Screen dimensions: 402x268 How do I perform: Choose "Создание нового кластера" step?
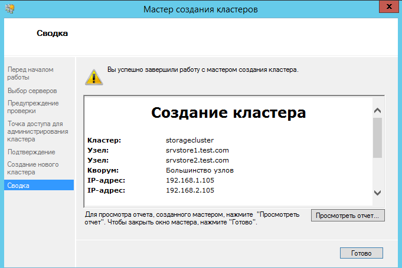[x=33, y=168]
